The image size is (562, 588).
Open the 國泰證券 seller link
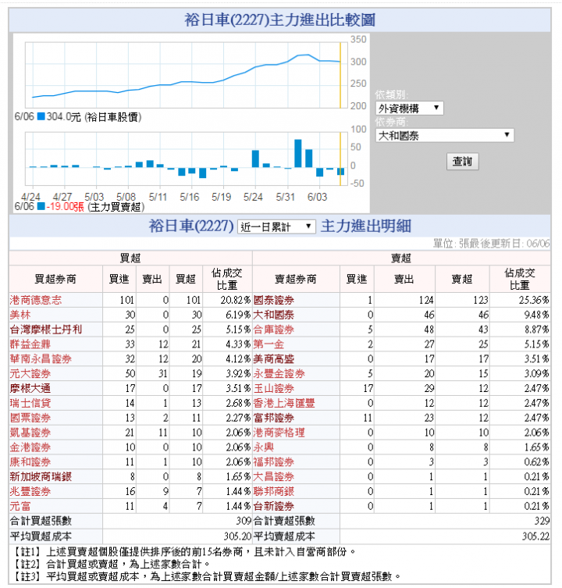274,300
